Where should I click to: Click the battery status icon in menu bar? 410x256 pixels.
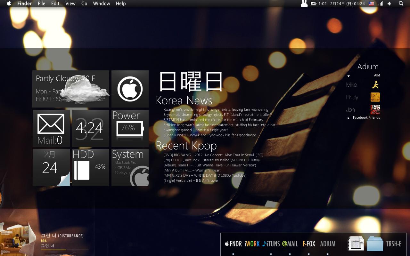click(x=313, y=4)
